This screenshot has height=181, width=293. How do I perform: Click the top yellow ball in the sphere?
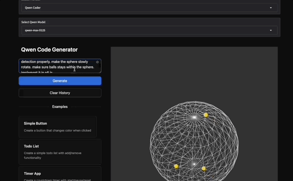click(x=206, y=115)
